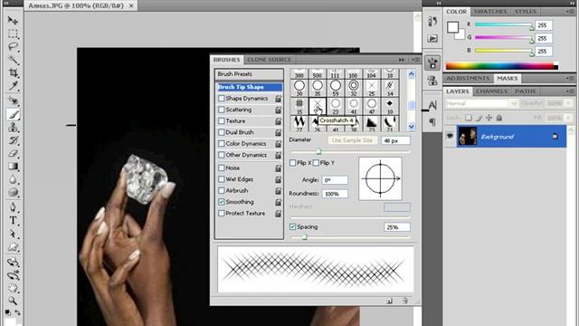This screenshot has width=579, height=326.
Task: Create new brush preset icon
Action: 389,301
